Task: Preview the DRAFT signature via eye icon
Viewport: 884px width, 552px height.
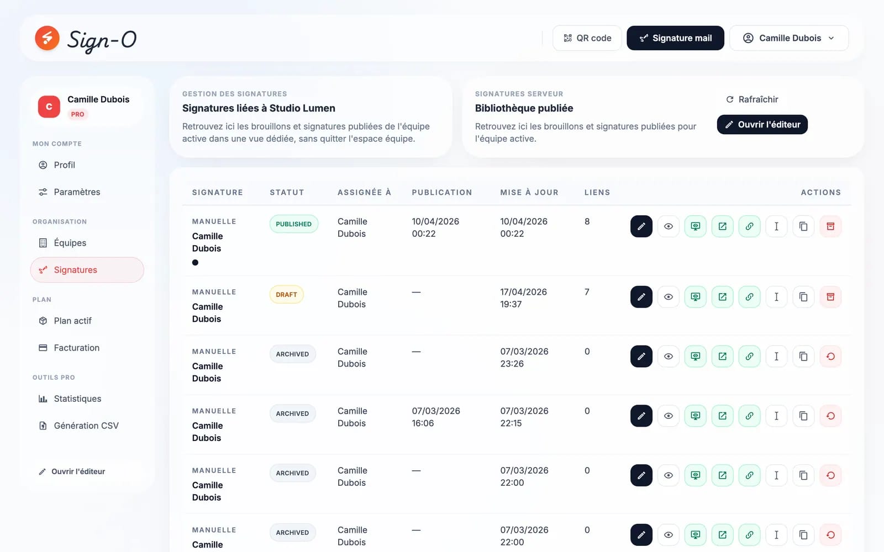Action: tap(668, 297)
